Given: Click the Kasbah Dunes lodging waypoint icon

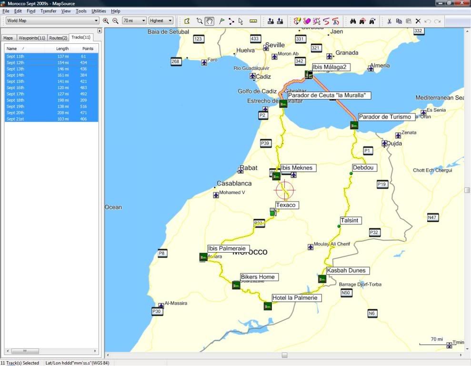Looking at the screenshot, I should click(x=322, y=279).
